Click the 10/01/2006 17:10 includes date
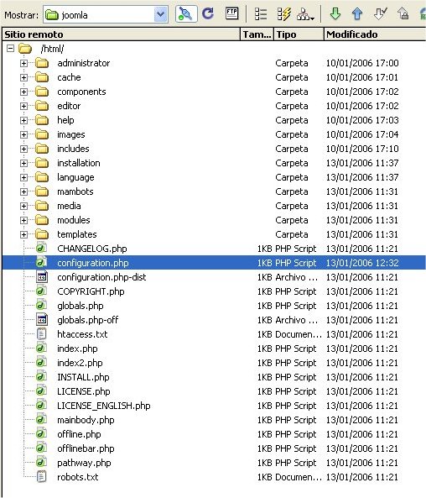The height and width of the screenshot is (498, 426). pyautogui.click(x=362, y=149)
